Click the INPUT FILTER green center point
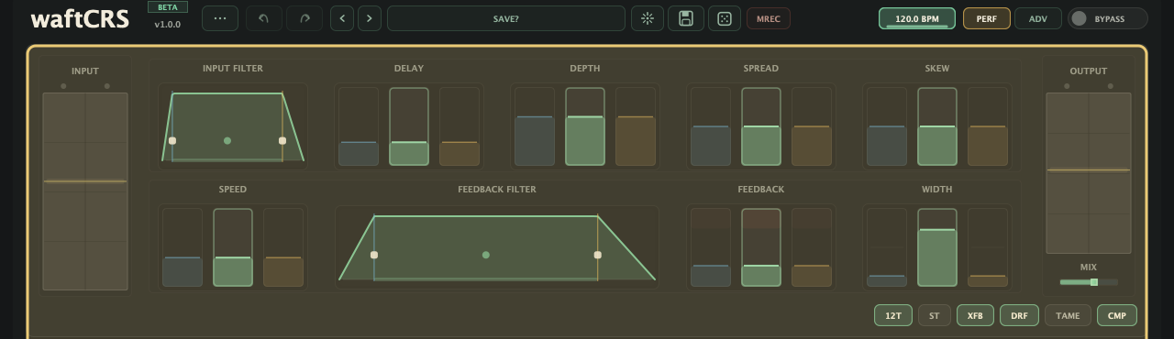 tap(227, 141)
